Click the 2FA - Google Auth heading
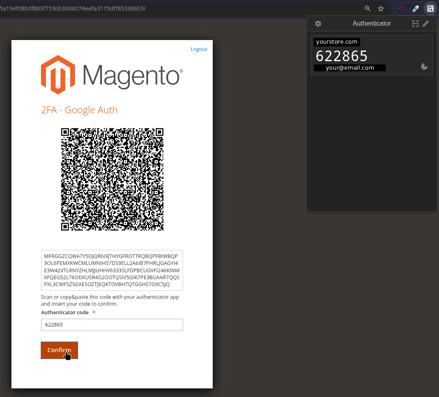The height and width of the screenshot is (397, 439). coord(79,110)
